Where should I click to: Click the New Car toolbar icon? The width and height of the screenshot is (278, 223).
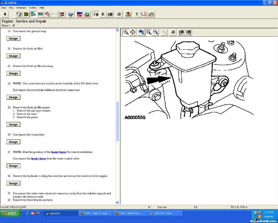80,14
